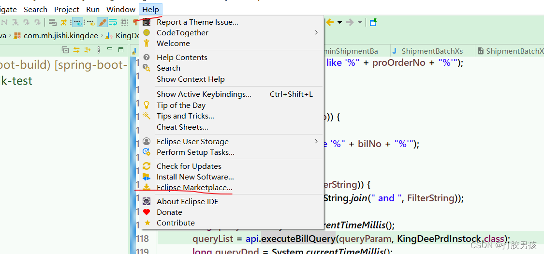Expand breadcrumb chevron before com.mh.jishi.kingdee
544x254 pixels.
point(10,35)
